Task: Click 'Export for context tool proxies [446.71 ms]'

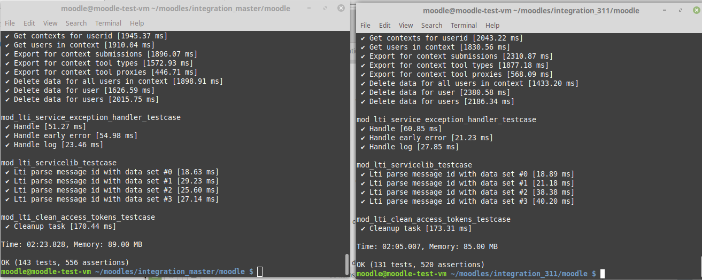Action: 101,72
